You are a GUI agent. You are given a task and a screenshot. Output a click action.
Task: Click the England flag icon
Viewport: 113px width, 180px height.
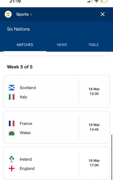point(12,168)
